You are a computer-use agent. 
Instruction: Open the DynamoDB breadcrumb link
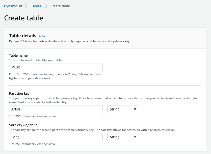click(13, 6)
